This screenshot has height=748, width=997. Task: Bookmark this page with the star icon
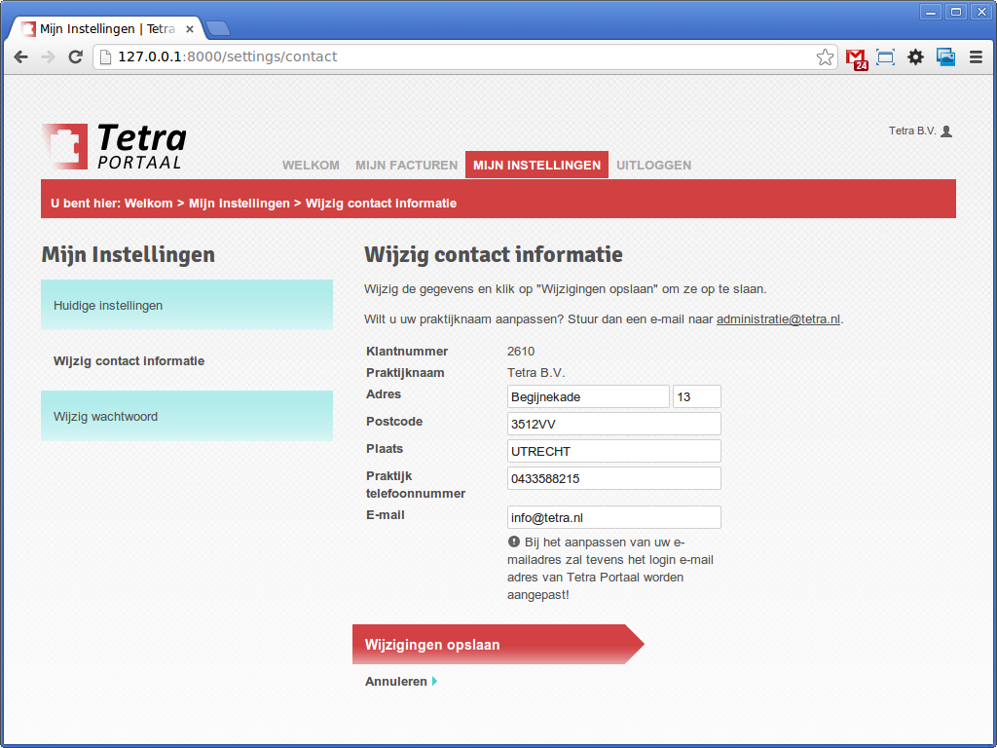tap(825, 57)
